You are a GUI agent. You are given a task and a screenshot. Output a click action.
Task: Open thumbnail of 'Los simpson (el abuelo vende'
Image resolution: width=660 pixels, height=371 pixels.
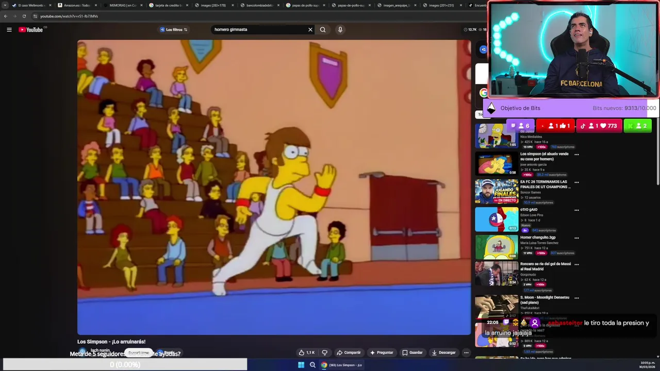497,163
